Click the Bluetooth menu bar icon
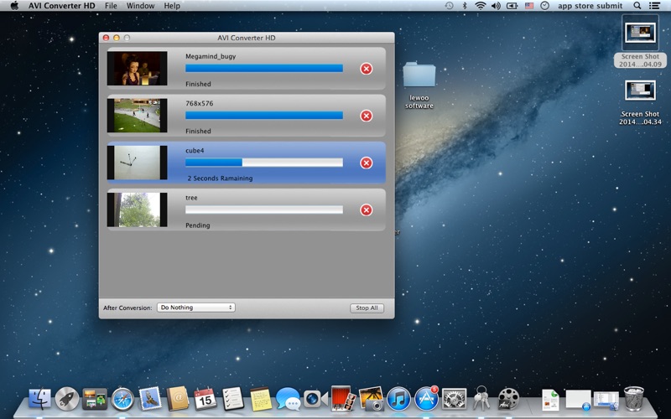Viewport: 671px width, 419px height. coord(465,6)
